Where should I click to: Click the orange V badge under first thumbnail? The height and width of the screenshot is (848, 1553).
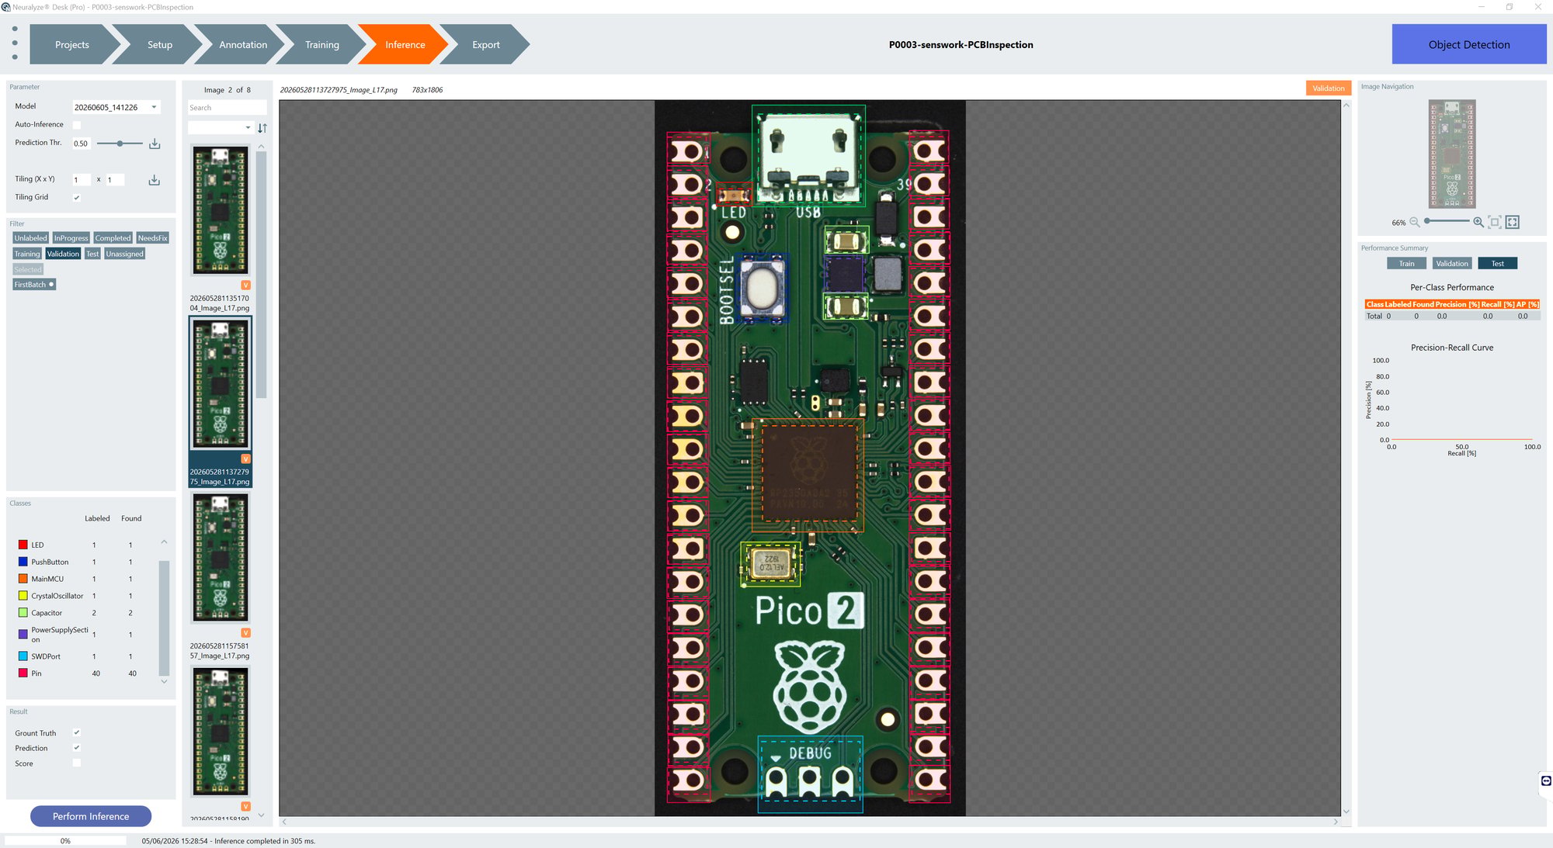[245, 285]
